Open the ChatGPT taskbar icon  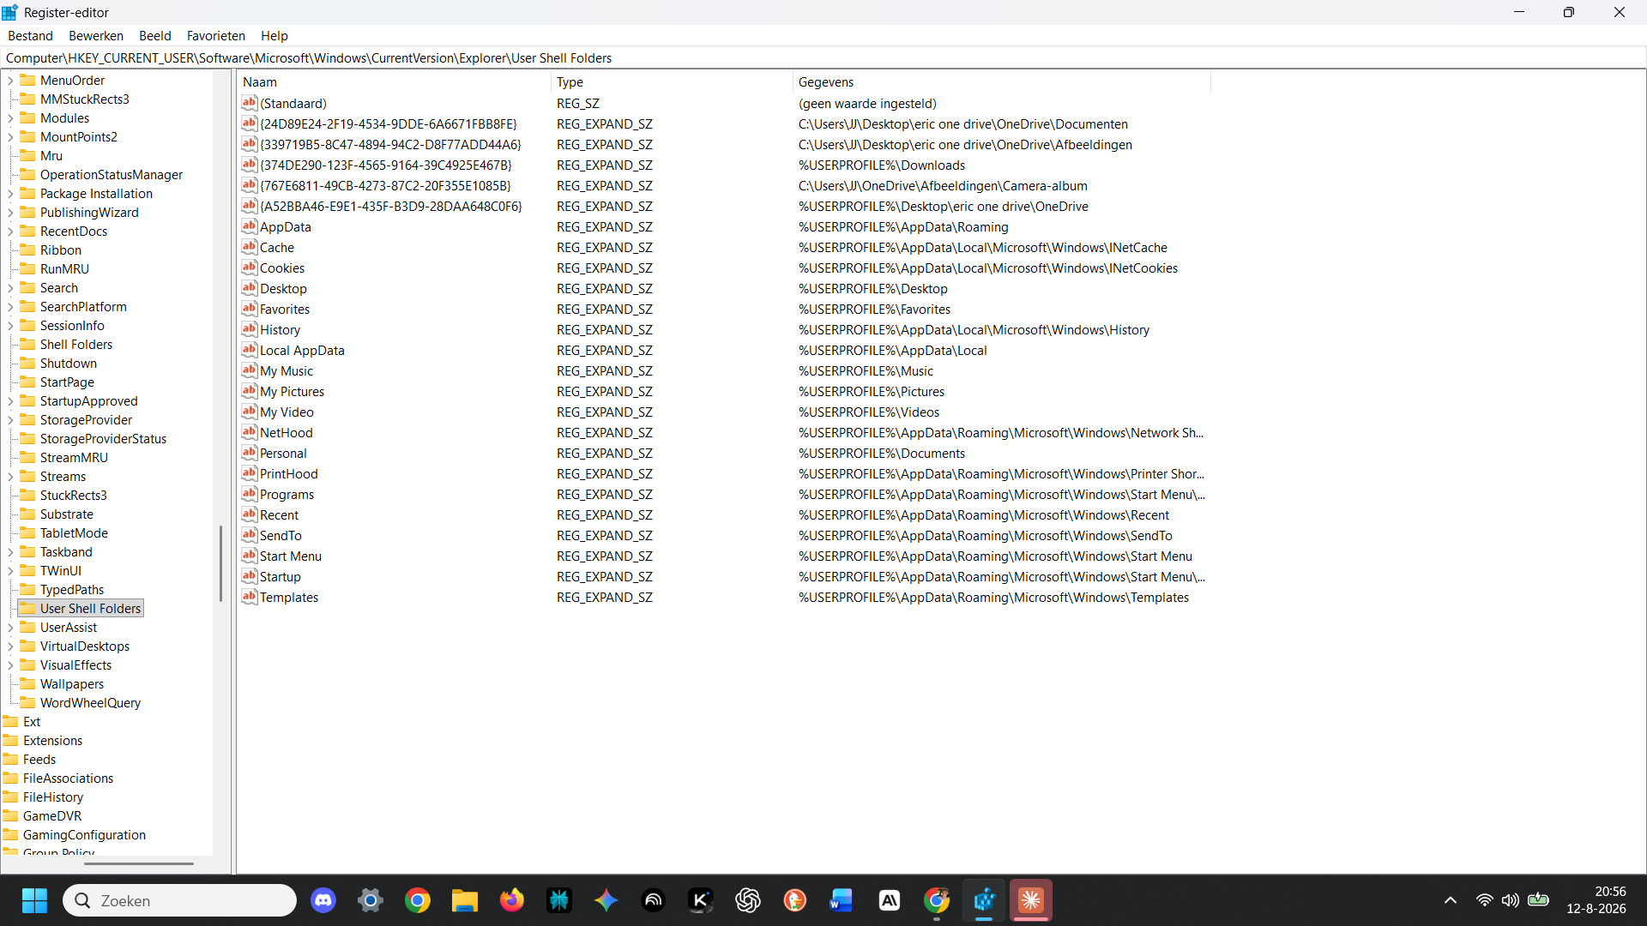click(x=748, y=900)
